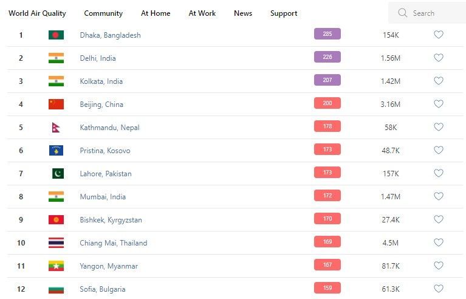Image resolution: width=466 pixels, height=299 pixels.
Task: Click the search magnifier icon
Action: point(402,13)
